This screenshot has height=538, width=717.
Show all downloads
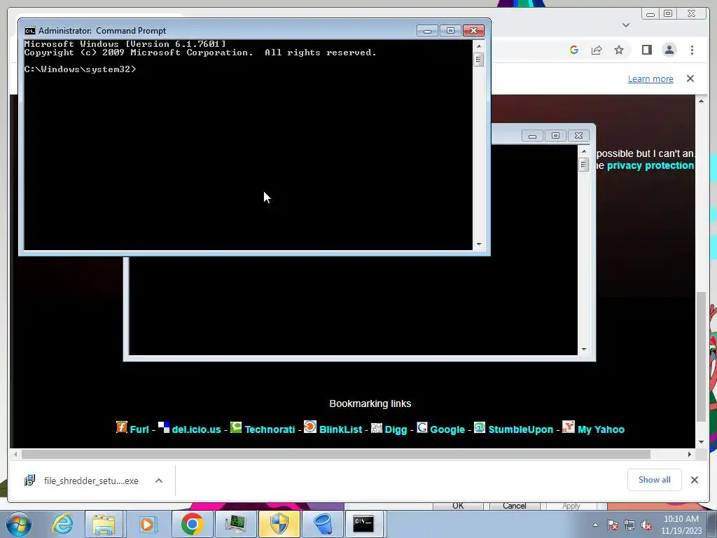click(655, 480)
